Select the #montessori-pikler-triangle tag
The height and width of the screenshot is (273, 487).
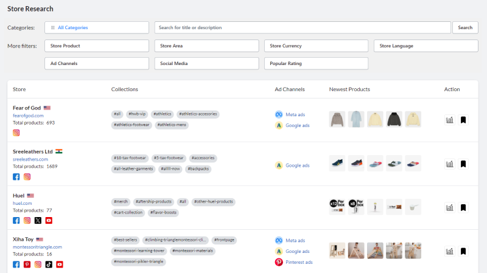pyautogui.click(x=139, y=261)
